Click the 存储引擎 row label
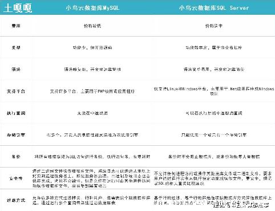Image resolution: width=275 pixels, height=211 pixels. pyautogui.click(x=16, y=135)
